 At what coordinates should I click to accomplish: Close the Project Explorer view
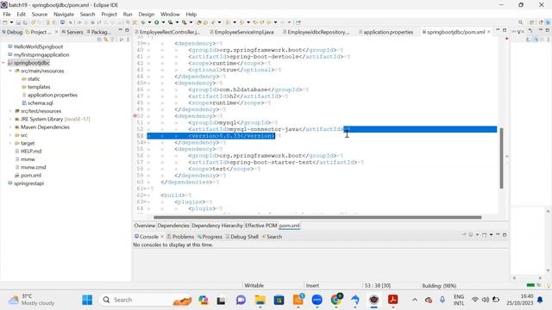tap(56, 32)
